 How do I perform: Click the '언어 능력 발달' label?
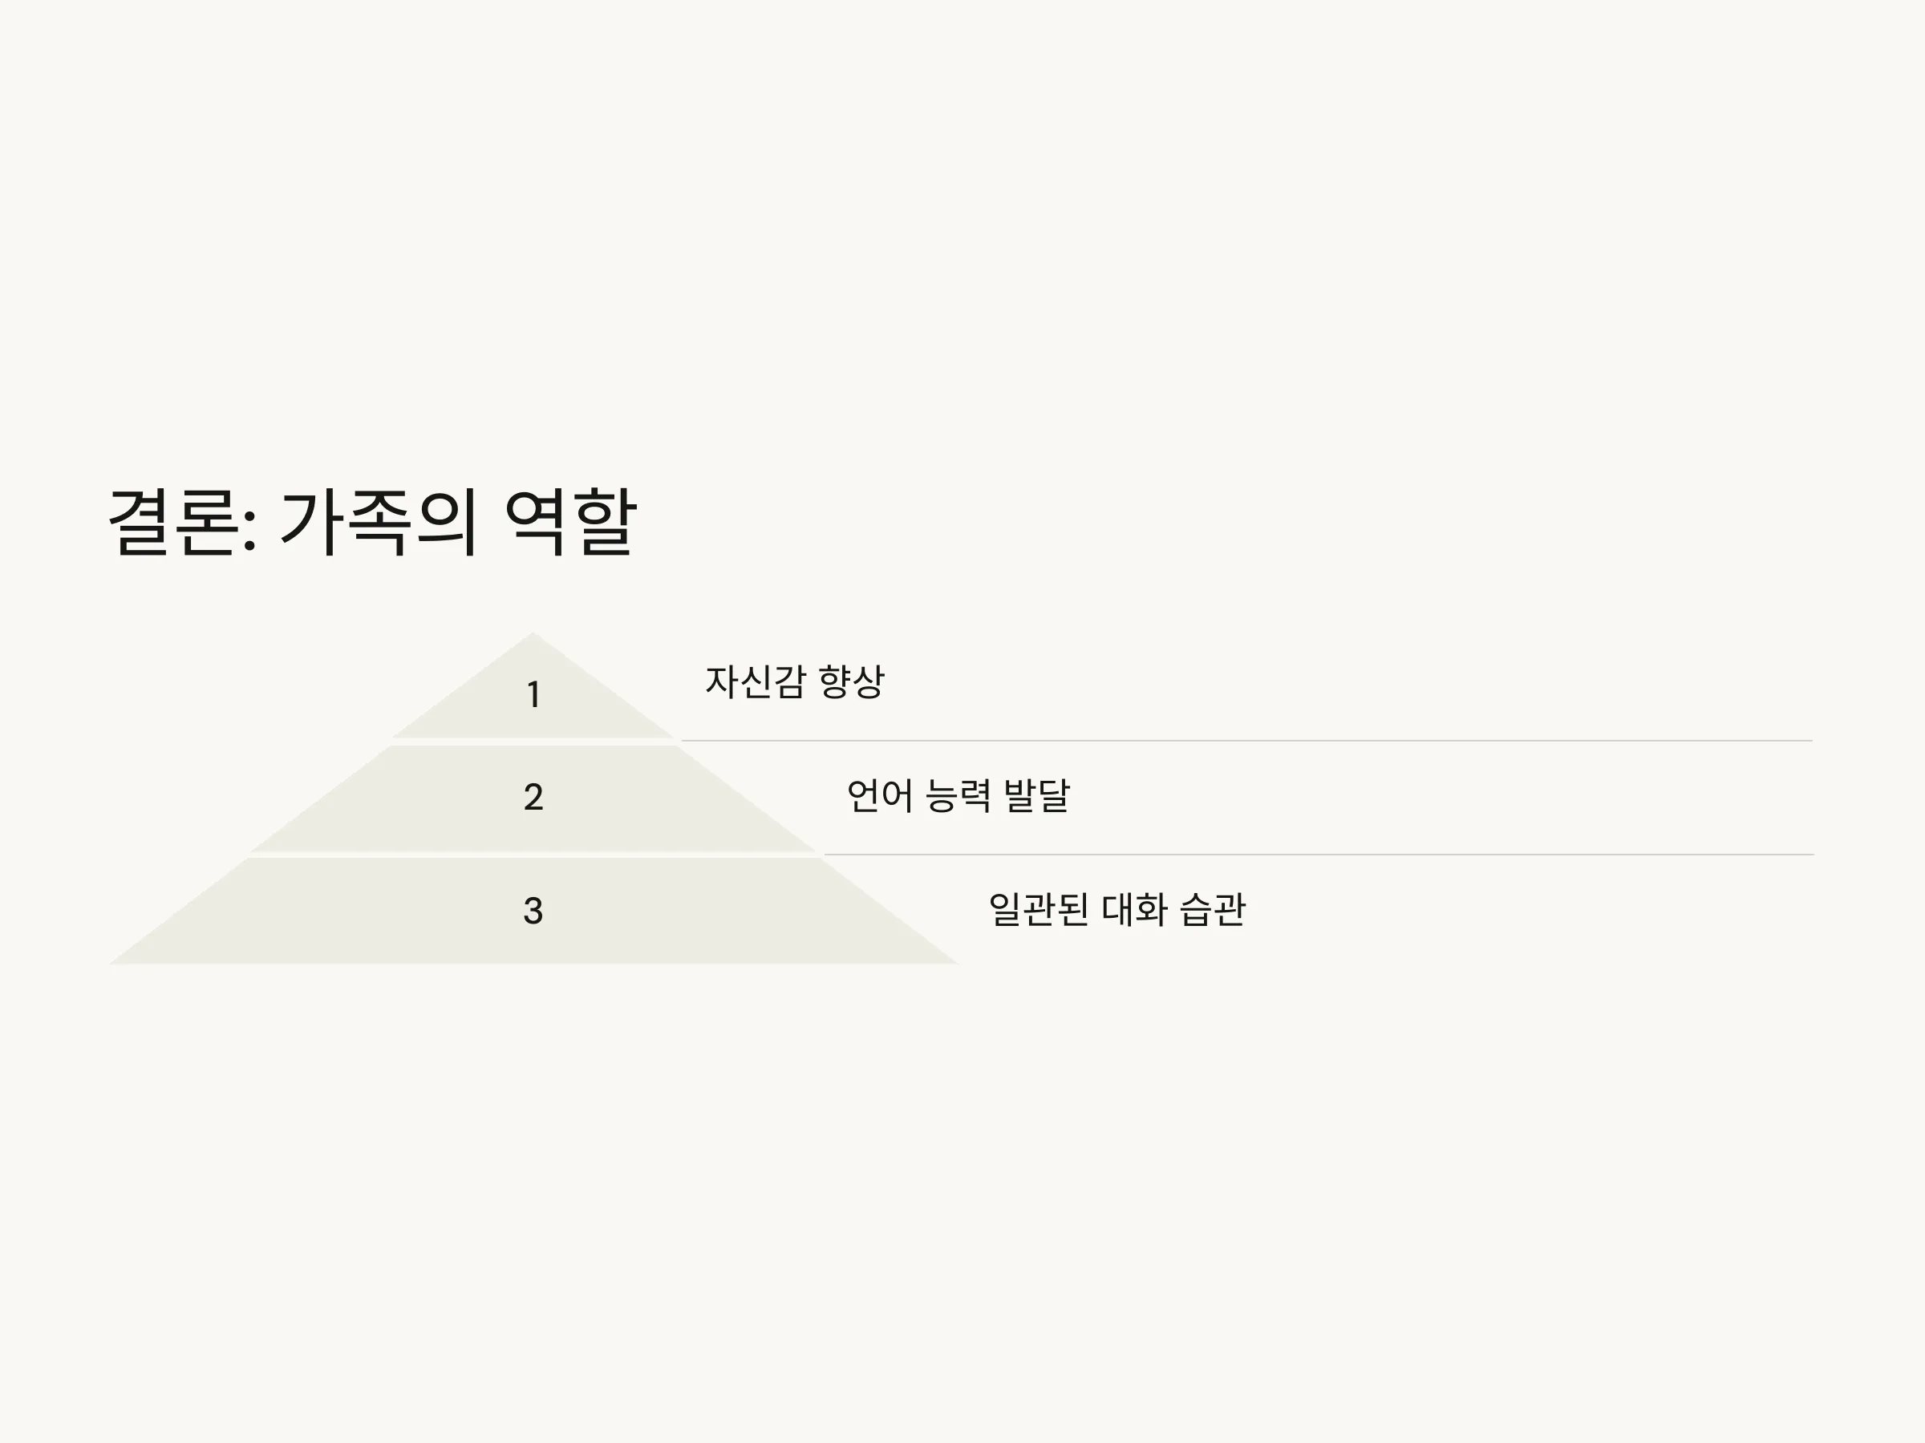[958, 796]
